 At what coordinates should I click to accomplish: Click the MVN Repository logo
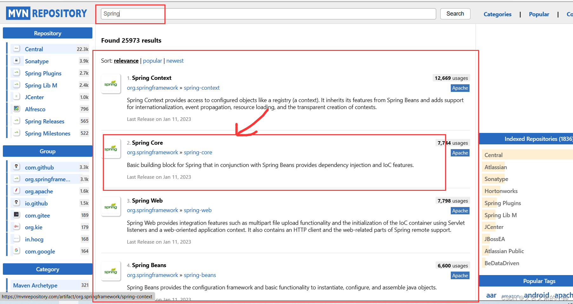point(46,13)
